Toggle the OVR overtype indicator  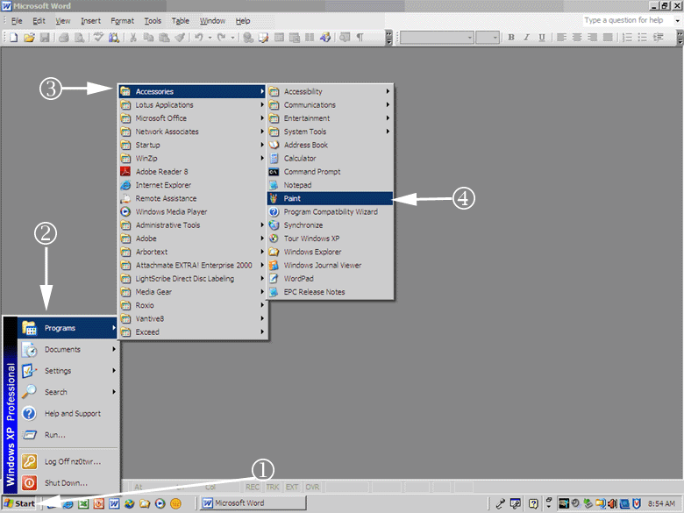[313, 487]
